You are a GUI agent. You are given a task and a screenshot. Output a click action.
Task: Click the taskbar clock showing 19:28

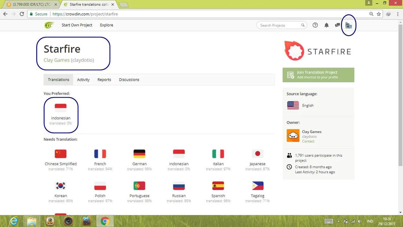pos(387,218)
